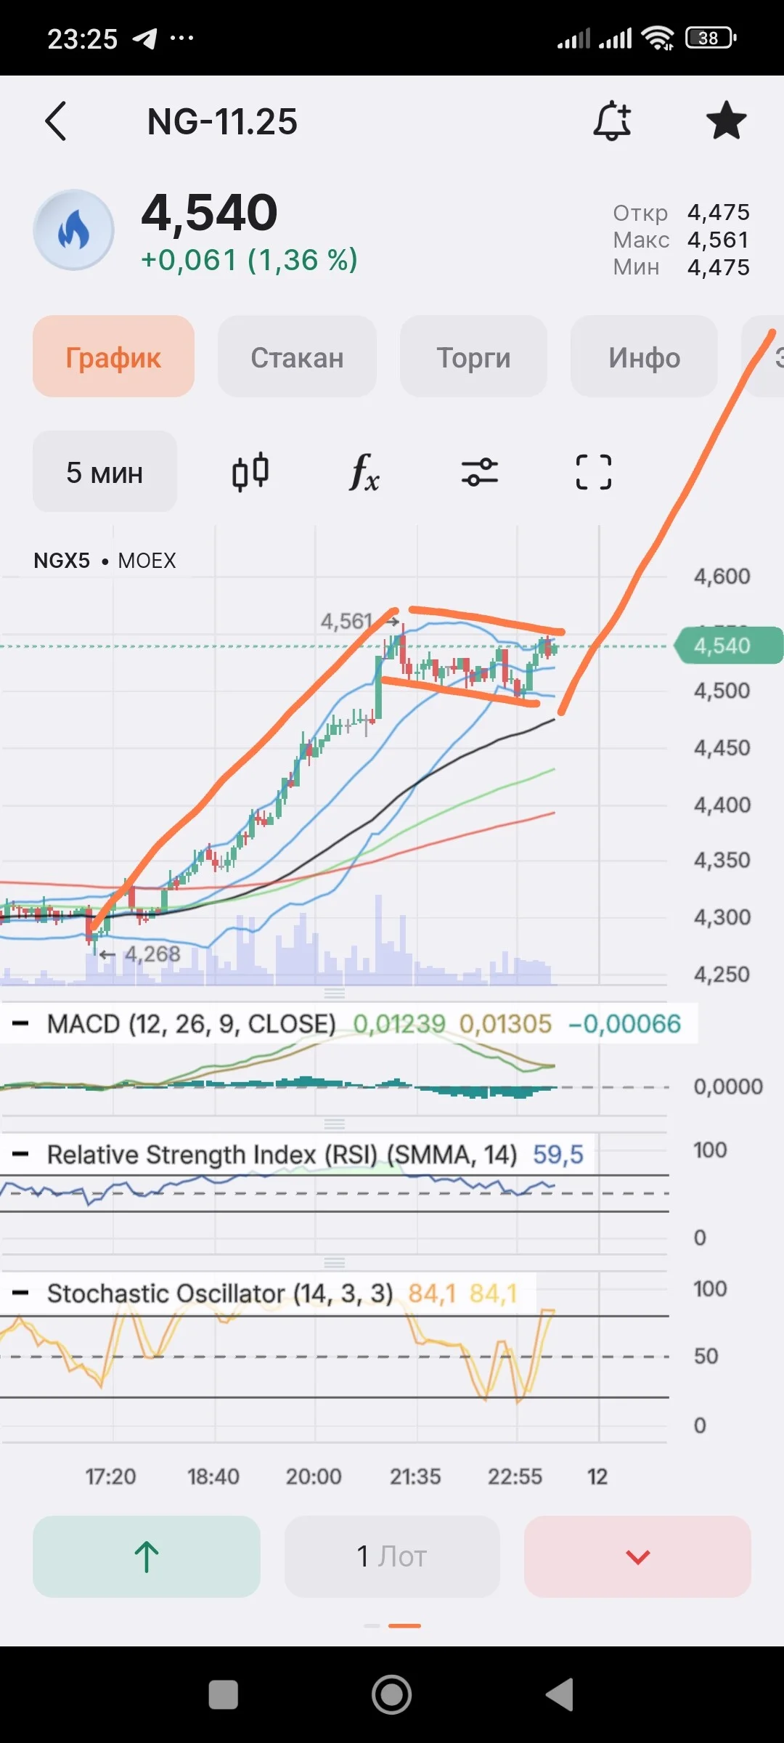Tap the Wi-Fi status icon

coord(658,37)
